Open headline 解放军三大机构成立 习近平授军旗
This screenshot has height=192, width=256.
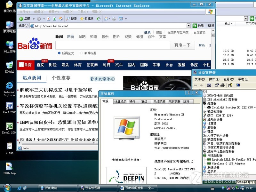56,90
